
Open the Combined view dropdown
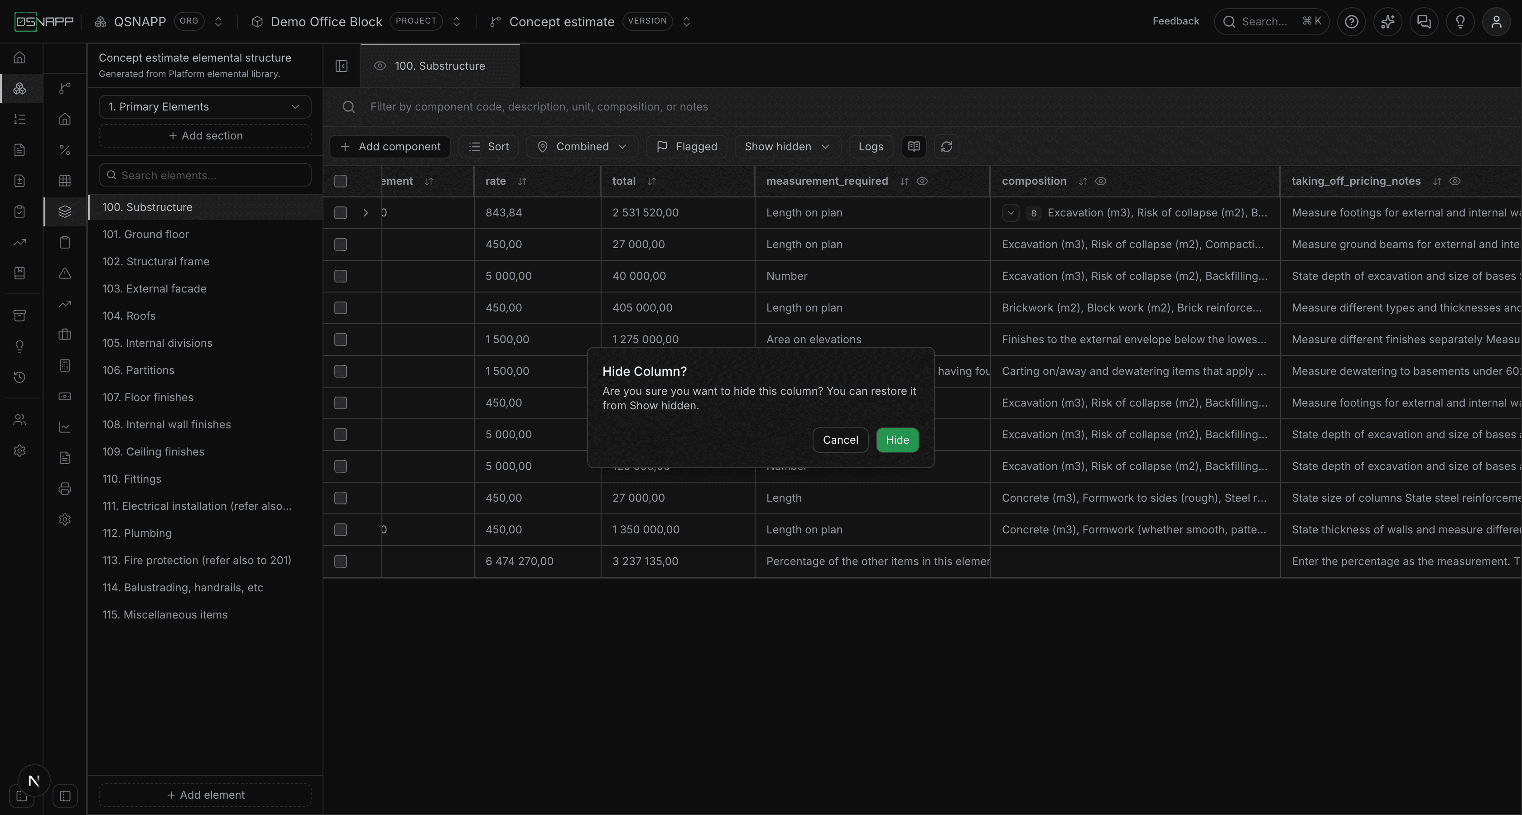coord(582,146)
